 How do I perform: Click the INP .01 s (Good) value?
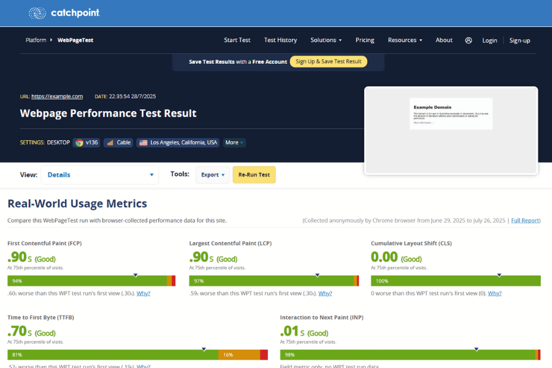(304, 331)
